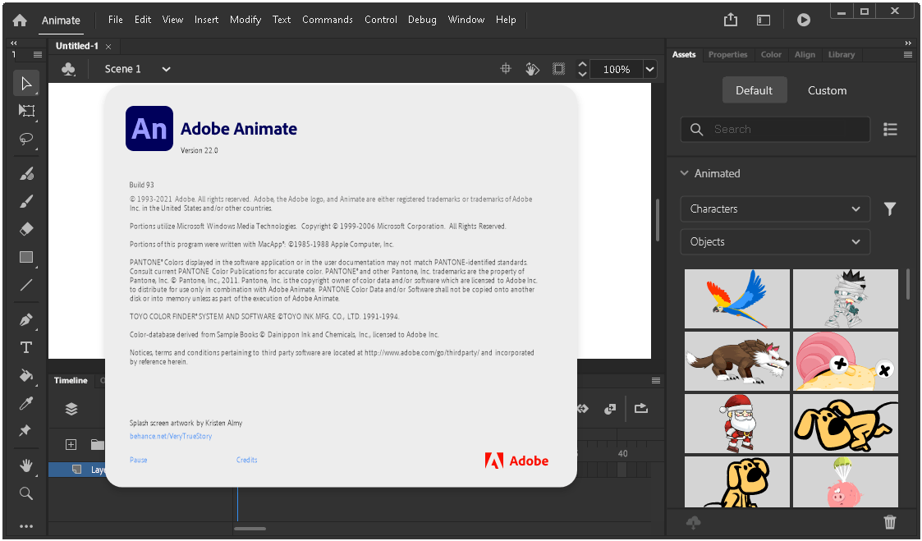Click the Test Movie play button
The image size is (922, 541).
click(803, 20)
